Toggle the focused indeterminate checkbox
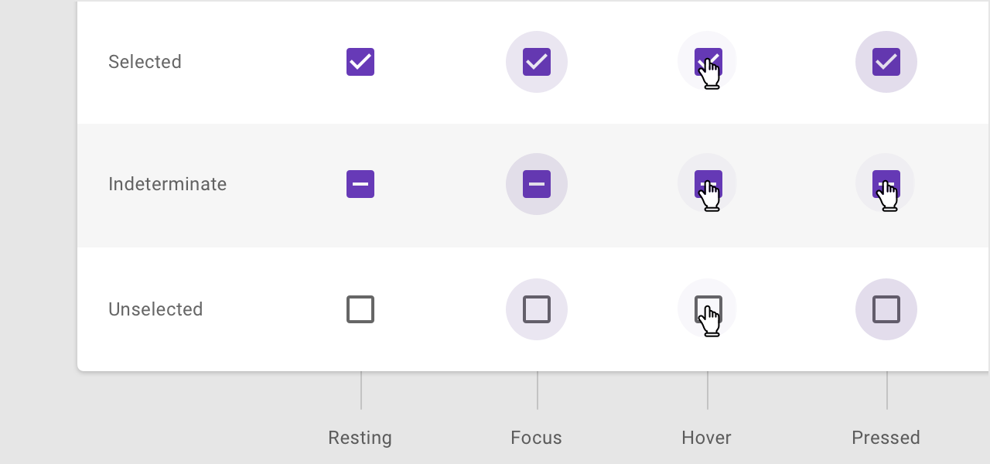Screen dimensions: 990x464 point(537,184)
